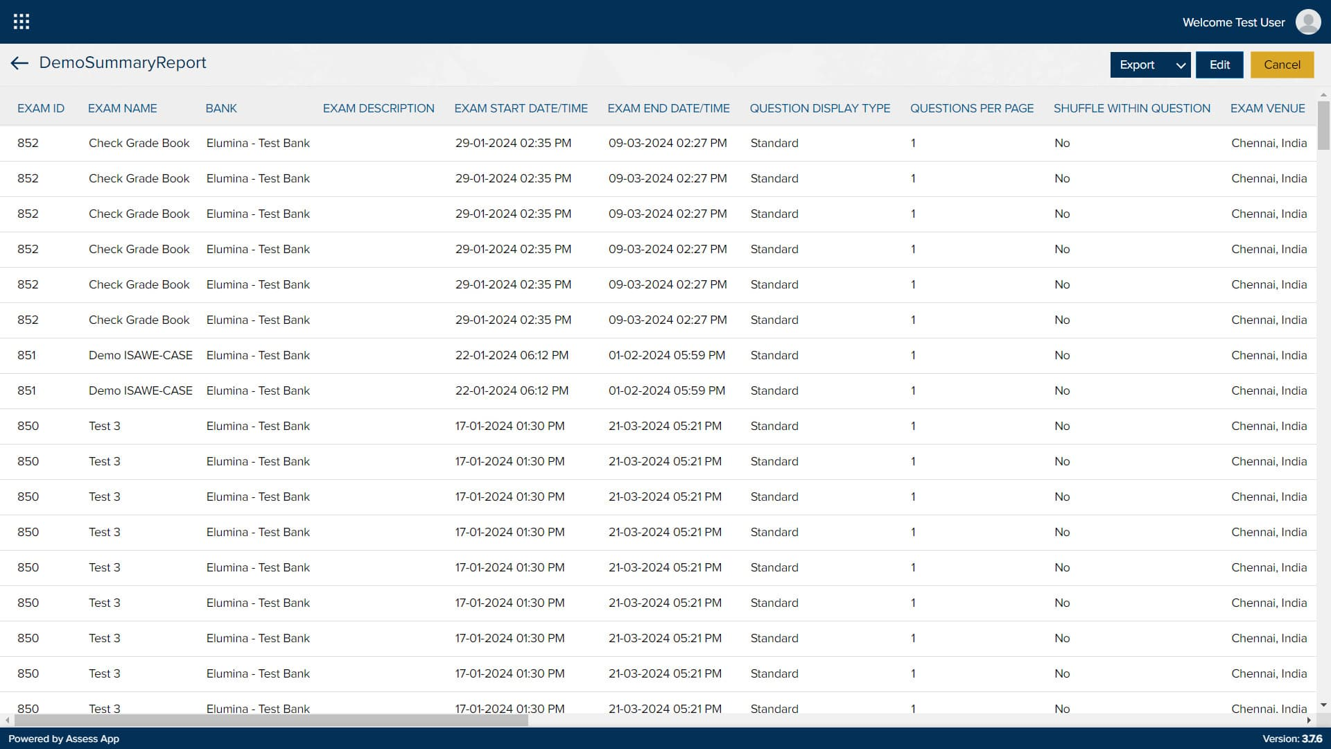Open the app grid menu icon
1331x749 pixels.
(x=21, y=21)
